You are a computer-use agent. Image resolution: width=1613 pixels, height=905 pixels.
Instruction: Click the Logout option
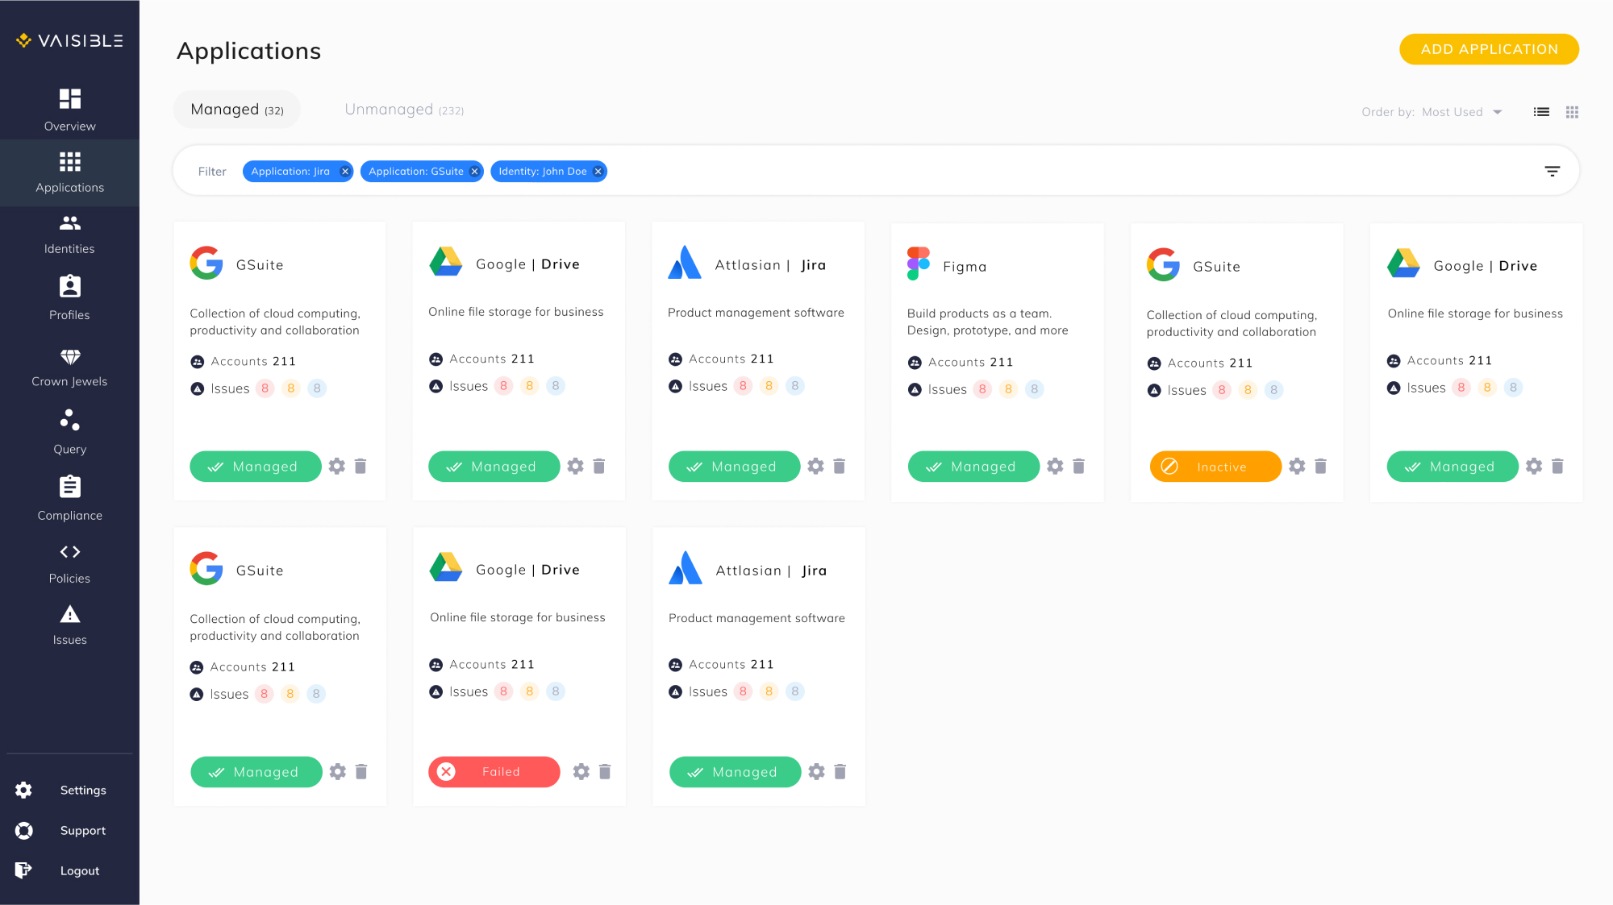[79, 870]
